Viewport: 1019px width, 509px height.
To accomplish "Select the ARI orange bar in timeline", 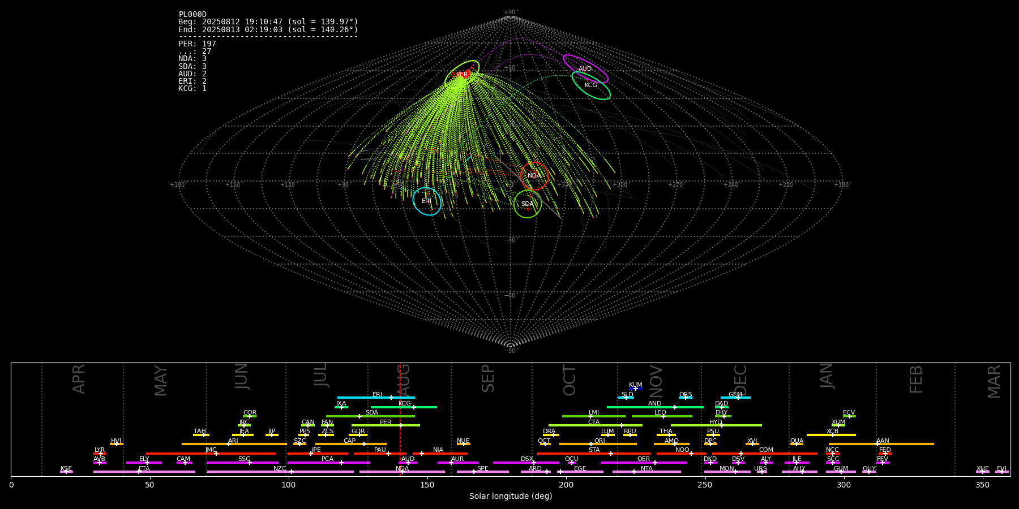I will [234, 444].
